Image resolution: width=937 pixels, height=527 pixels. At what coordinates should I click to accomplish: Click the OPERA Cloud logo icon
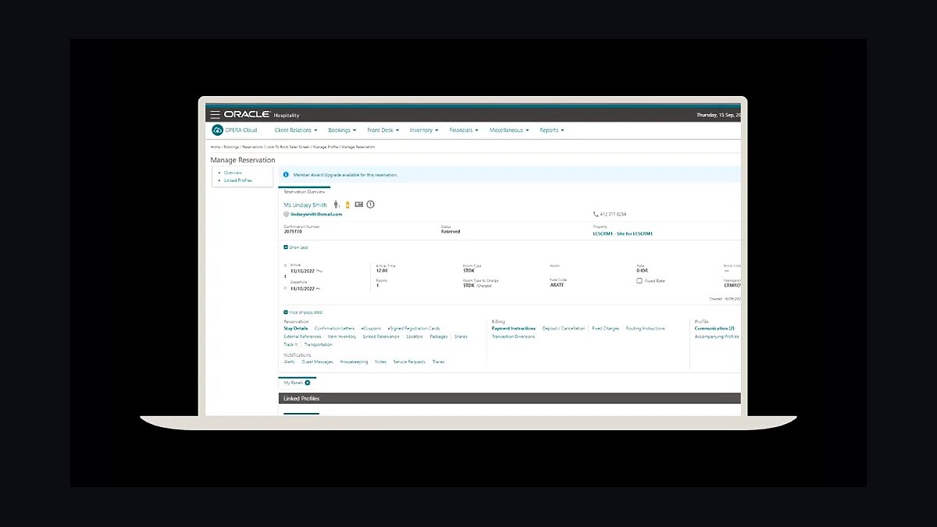pos(218,130)
